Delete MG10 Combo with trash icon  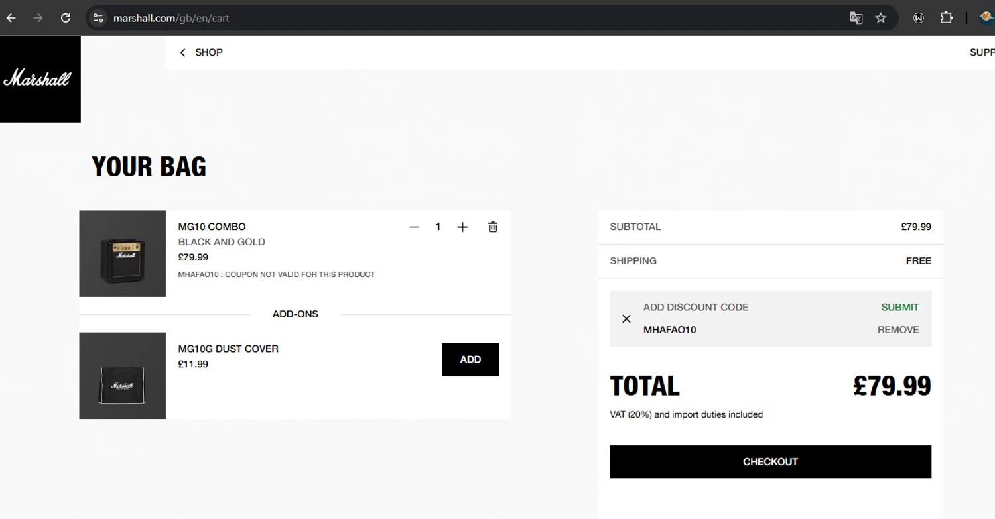(x=493, y=227)
